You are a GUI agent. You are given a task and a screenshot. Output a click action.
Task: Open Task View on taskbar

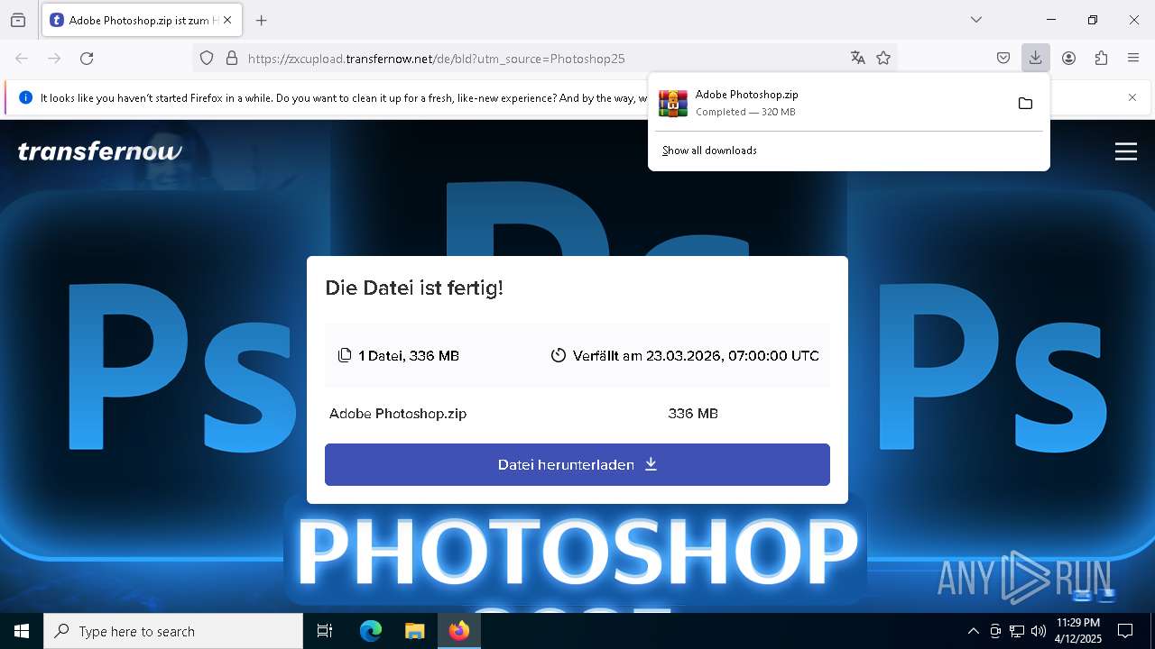pos(325,631)
